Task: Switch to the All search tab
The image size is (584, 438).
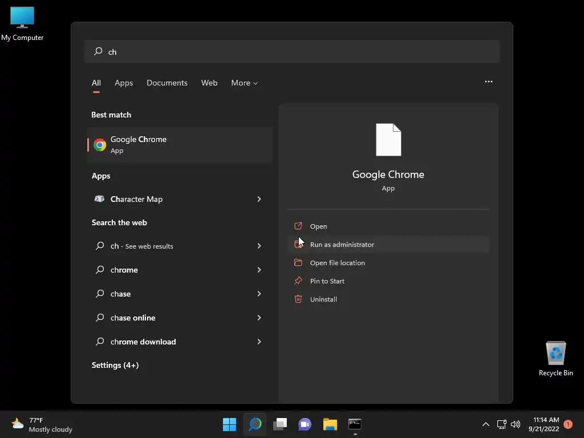Action: point(96,83)
